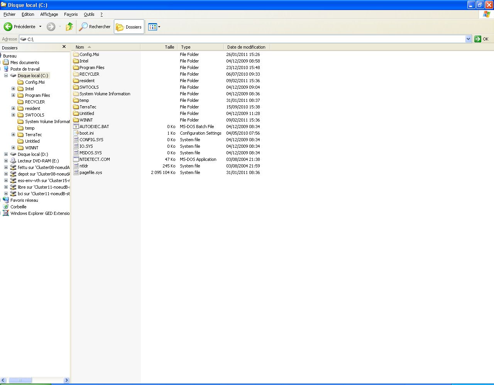Click the ess-env-vth network drive icon

tap(13, 181)
